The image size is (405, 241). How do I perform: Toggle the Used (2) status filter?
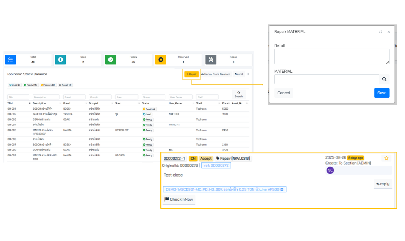15,85
